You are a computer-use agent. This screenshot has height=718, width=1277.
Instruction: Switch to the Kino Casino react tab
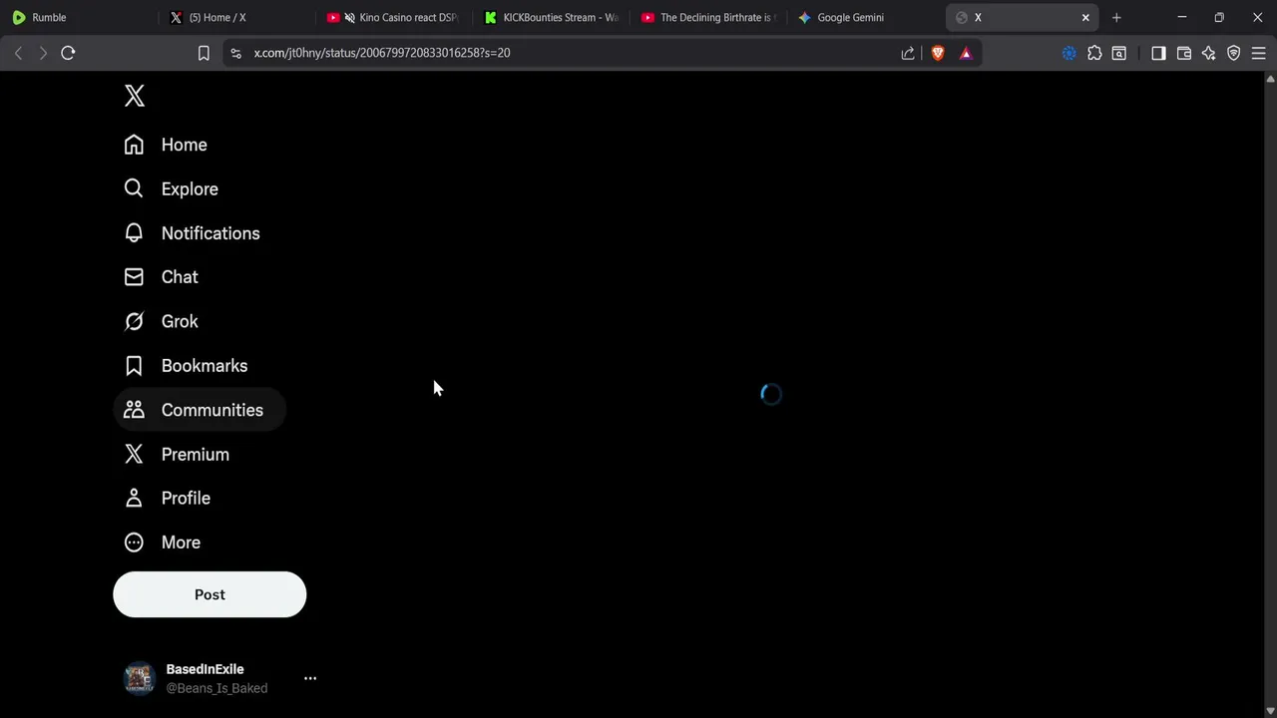point(392,17)
